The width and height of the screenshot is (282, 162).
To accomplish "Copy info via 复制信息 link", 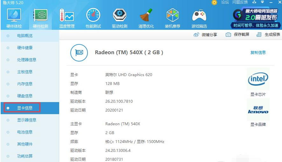I will pyautogui.click(x=258, y=53).
